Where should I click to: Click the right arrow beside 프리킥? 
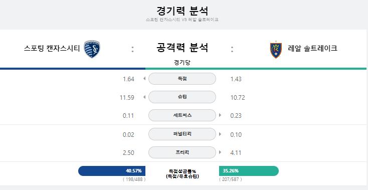[x=220, y=152]
